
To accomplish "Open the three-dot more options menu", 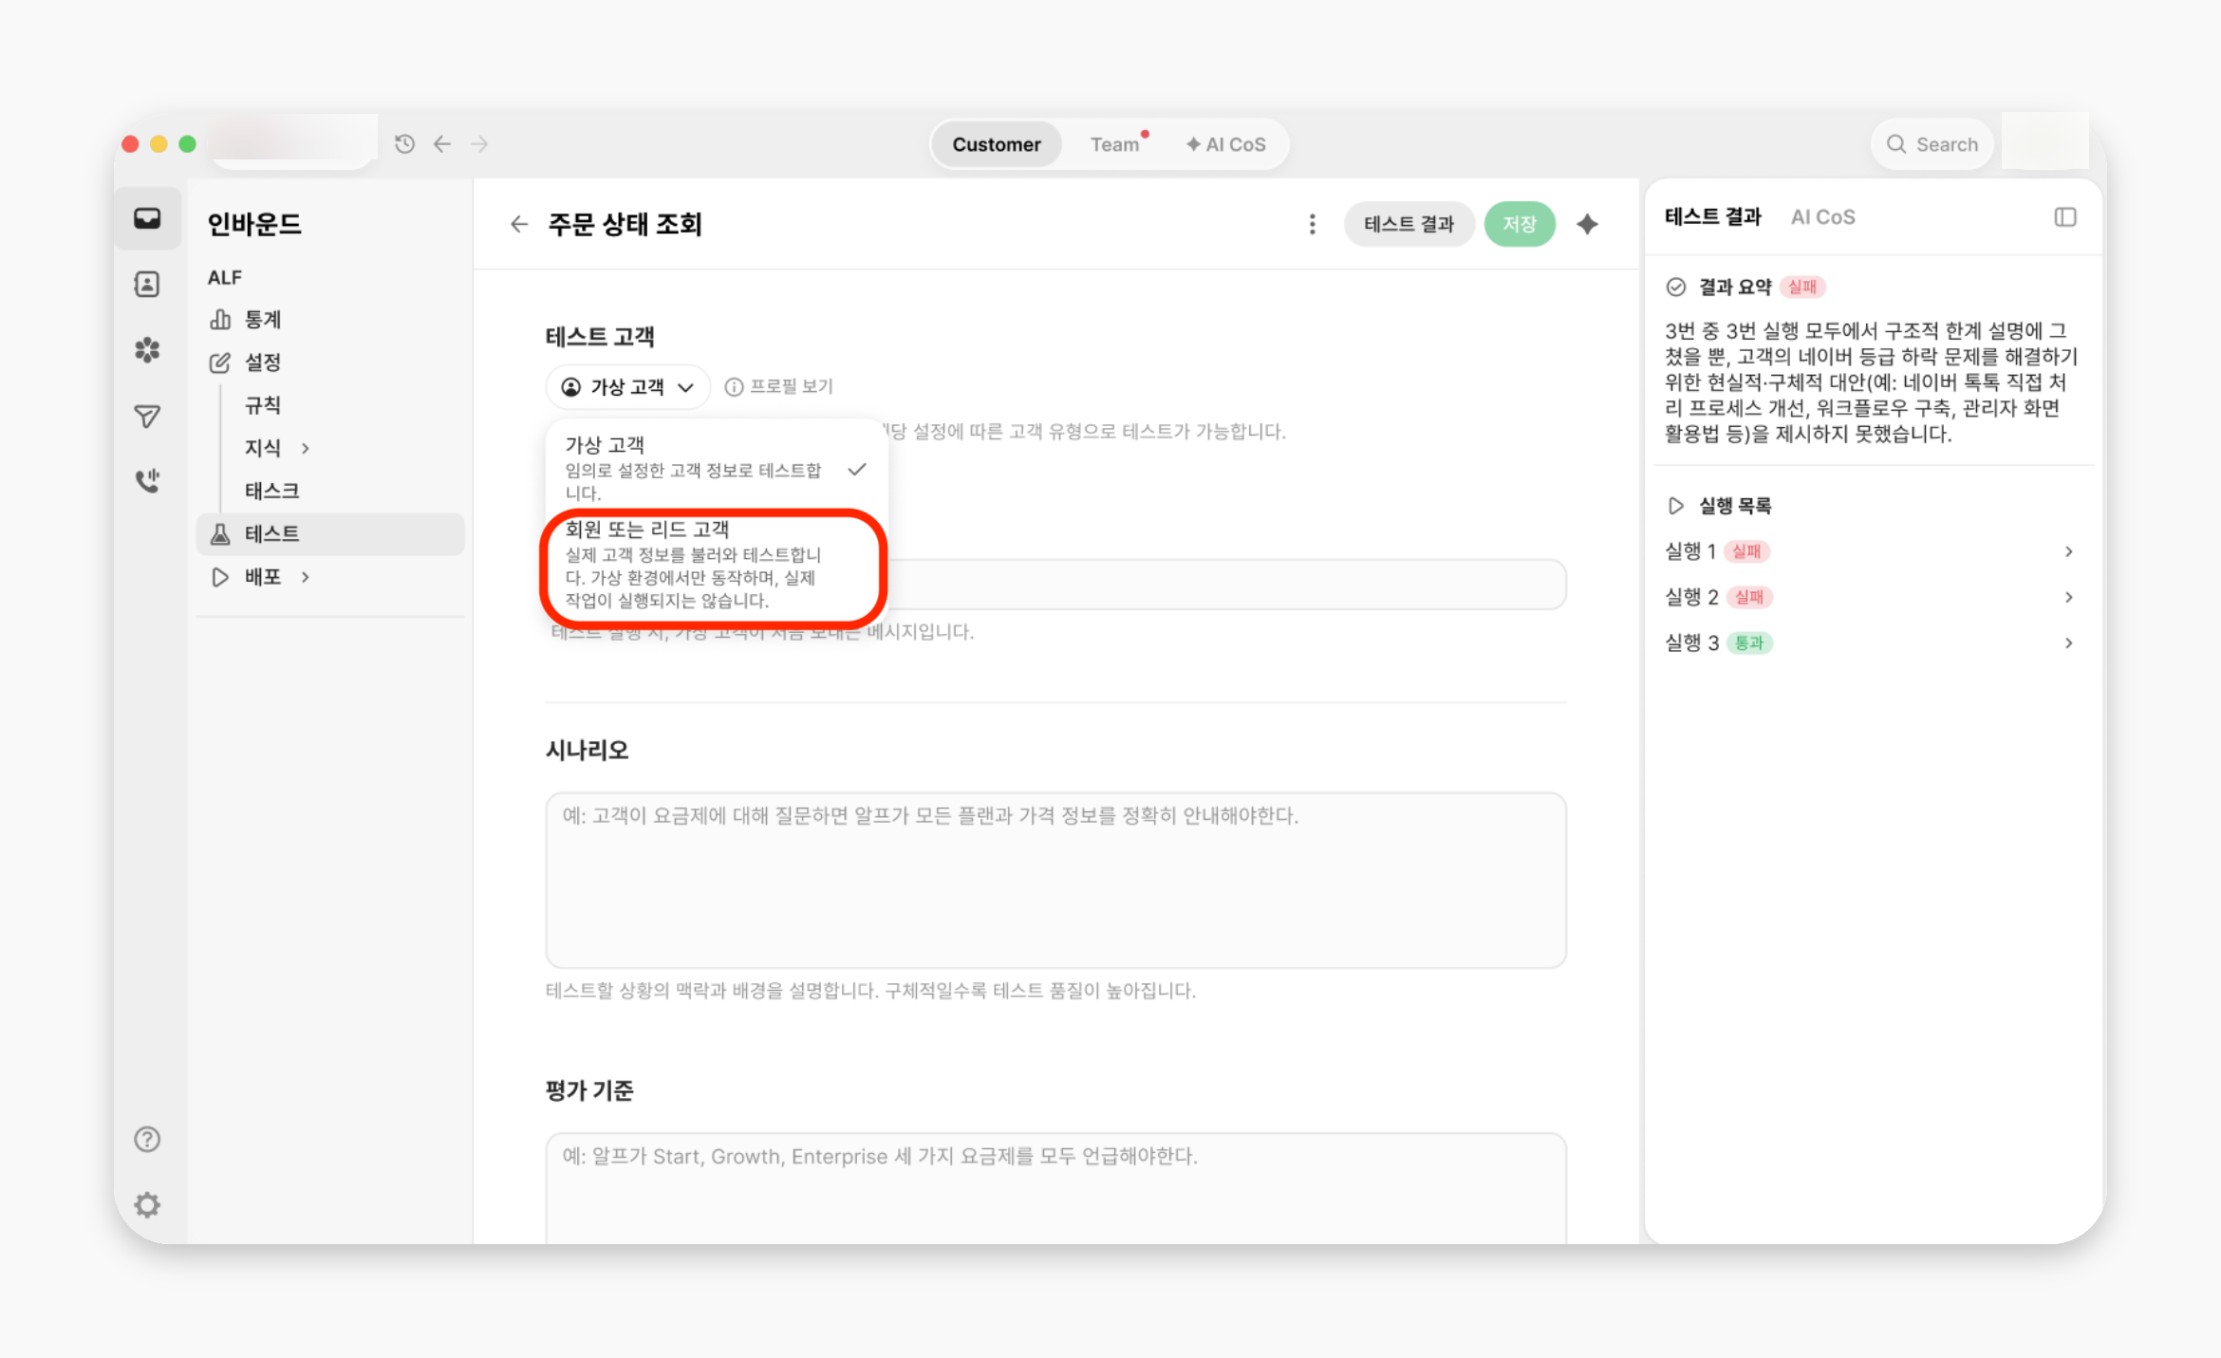I will 1313,224.
